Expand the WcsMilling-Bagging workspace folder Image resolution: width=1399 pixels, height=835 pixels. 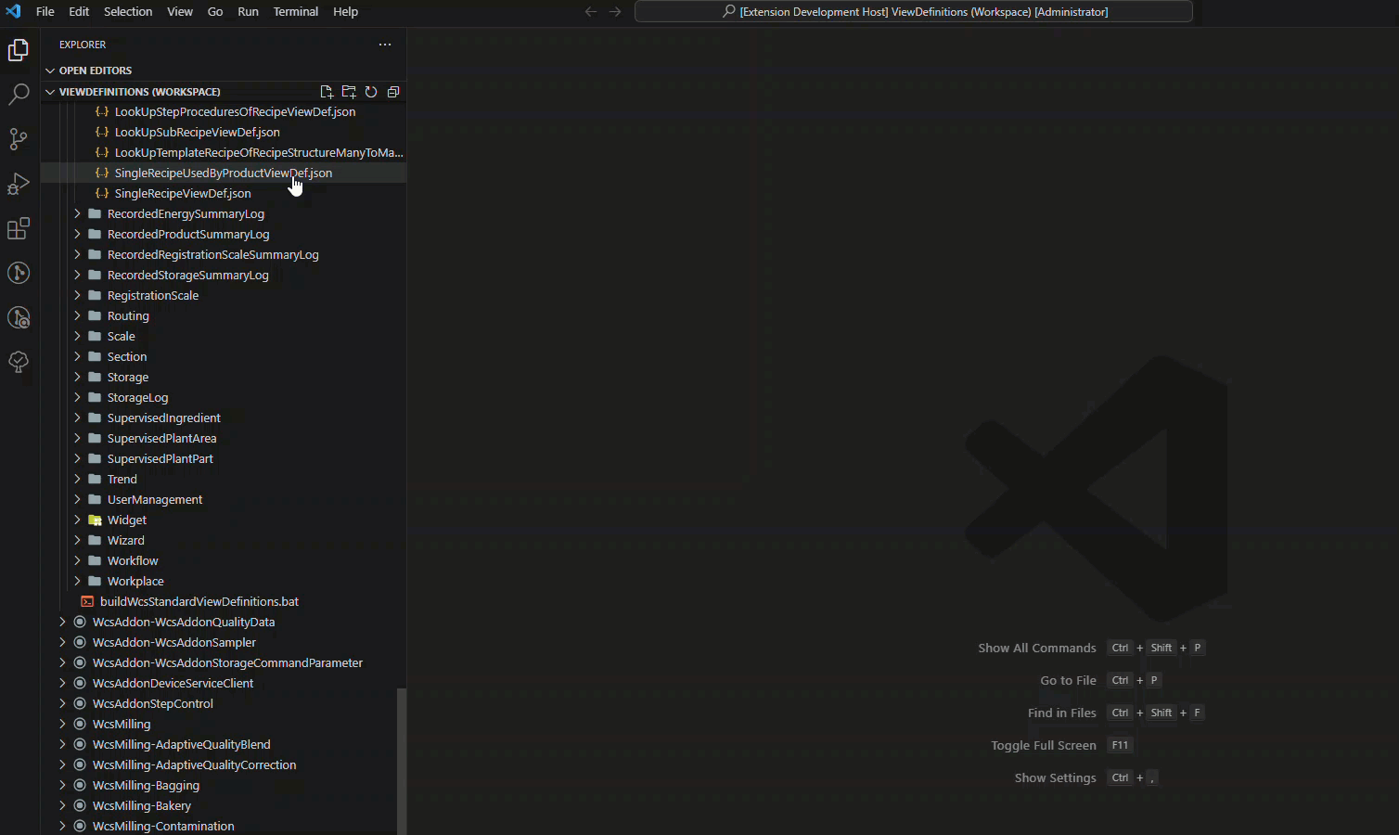[x=146, y=786]
